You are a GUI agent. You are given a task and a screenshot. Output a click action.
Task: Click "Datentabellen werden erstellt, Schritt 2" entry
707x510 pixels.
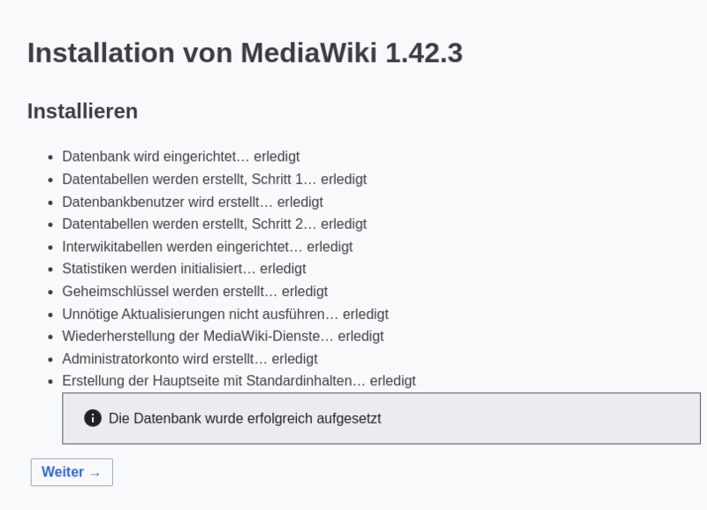click(214, 224)
